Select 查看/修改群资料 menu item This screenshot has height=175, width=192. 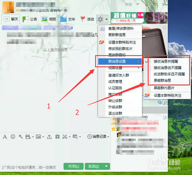point(120,29)
